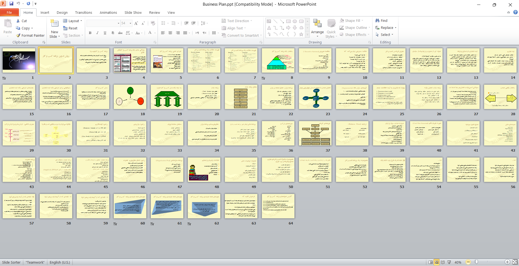
Task: Select the oval shape in shapes gallery
Action: pos(295,21)
